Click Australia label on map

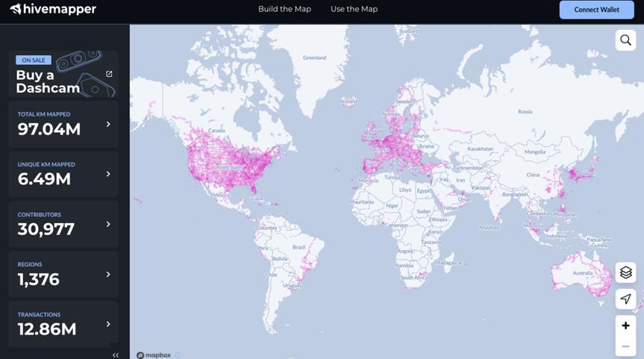583,272
